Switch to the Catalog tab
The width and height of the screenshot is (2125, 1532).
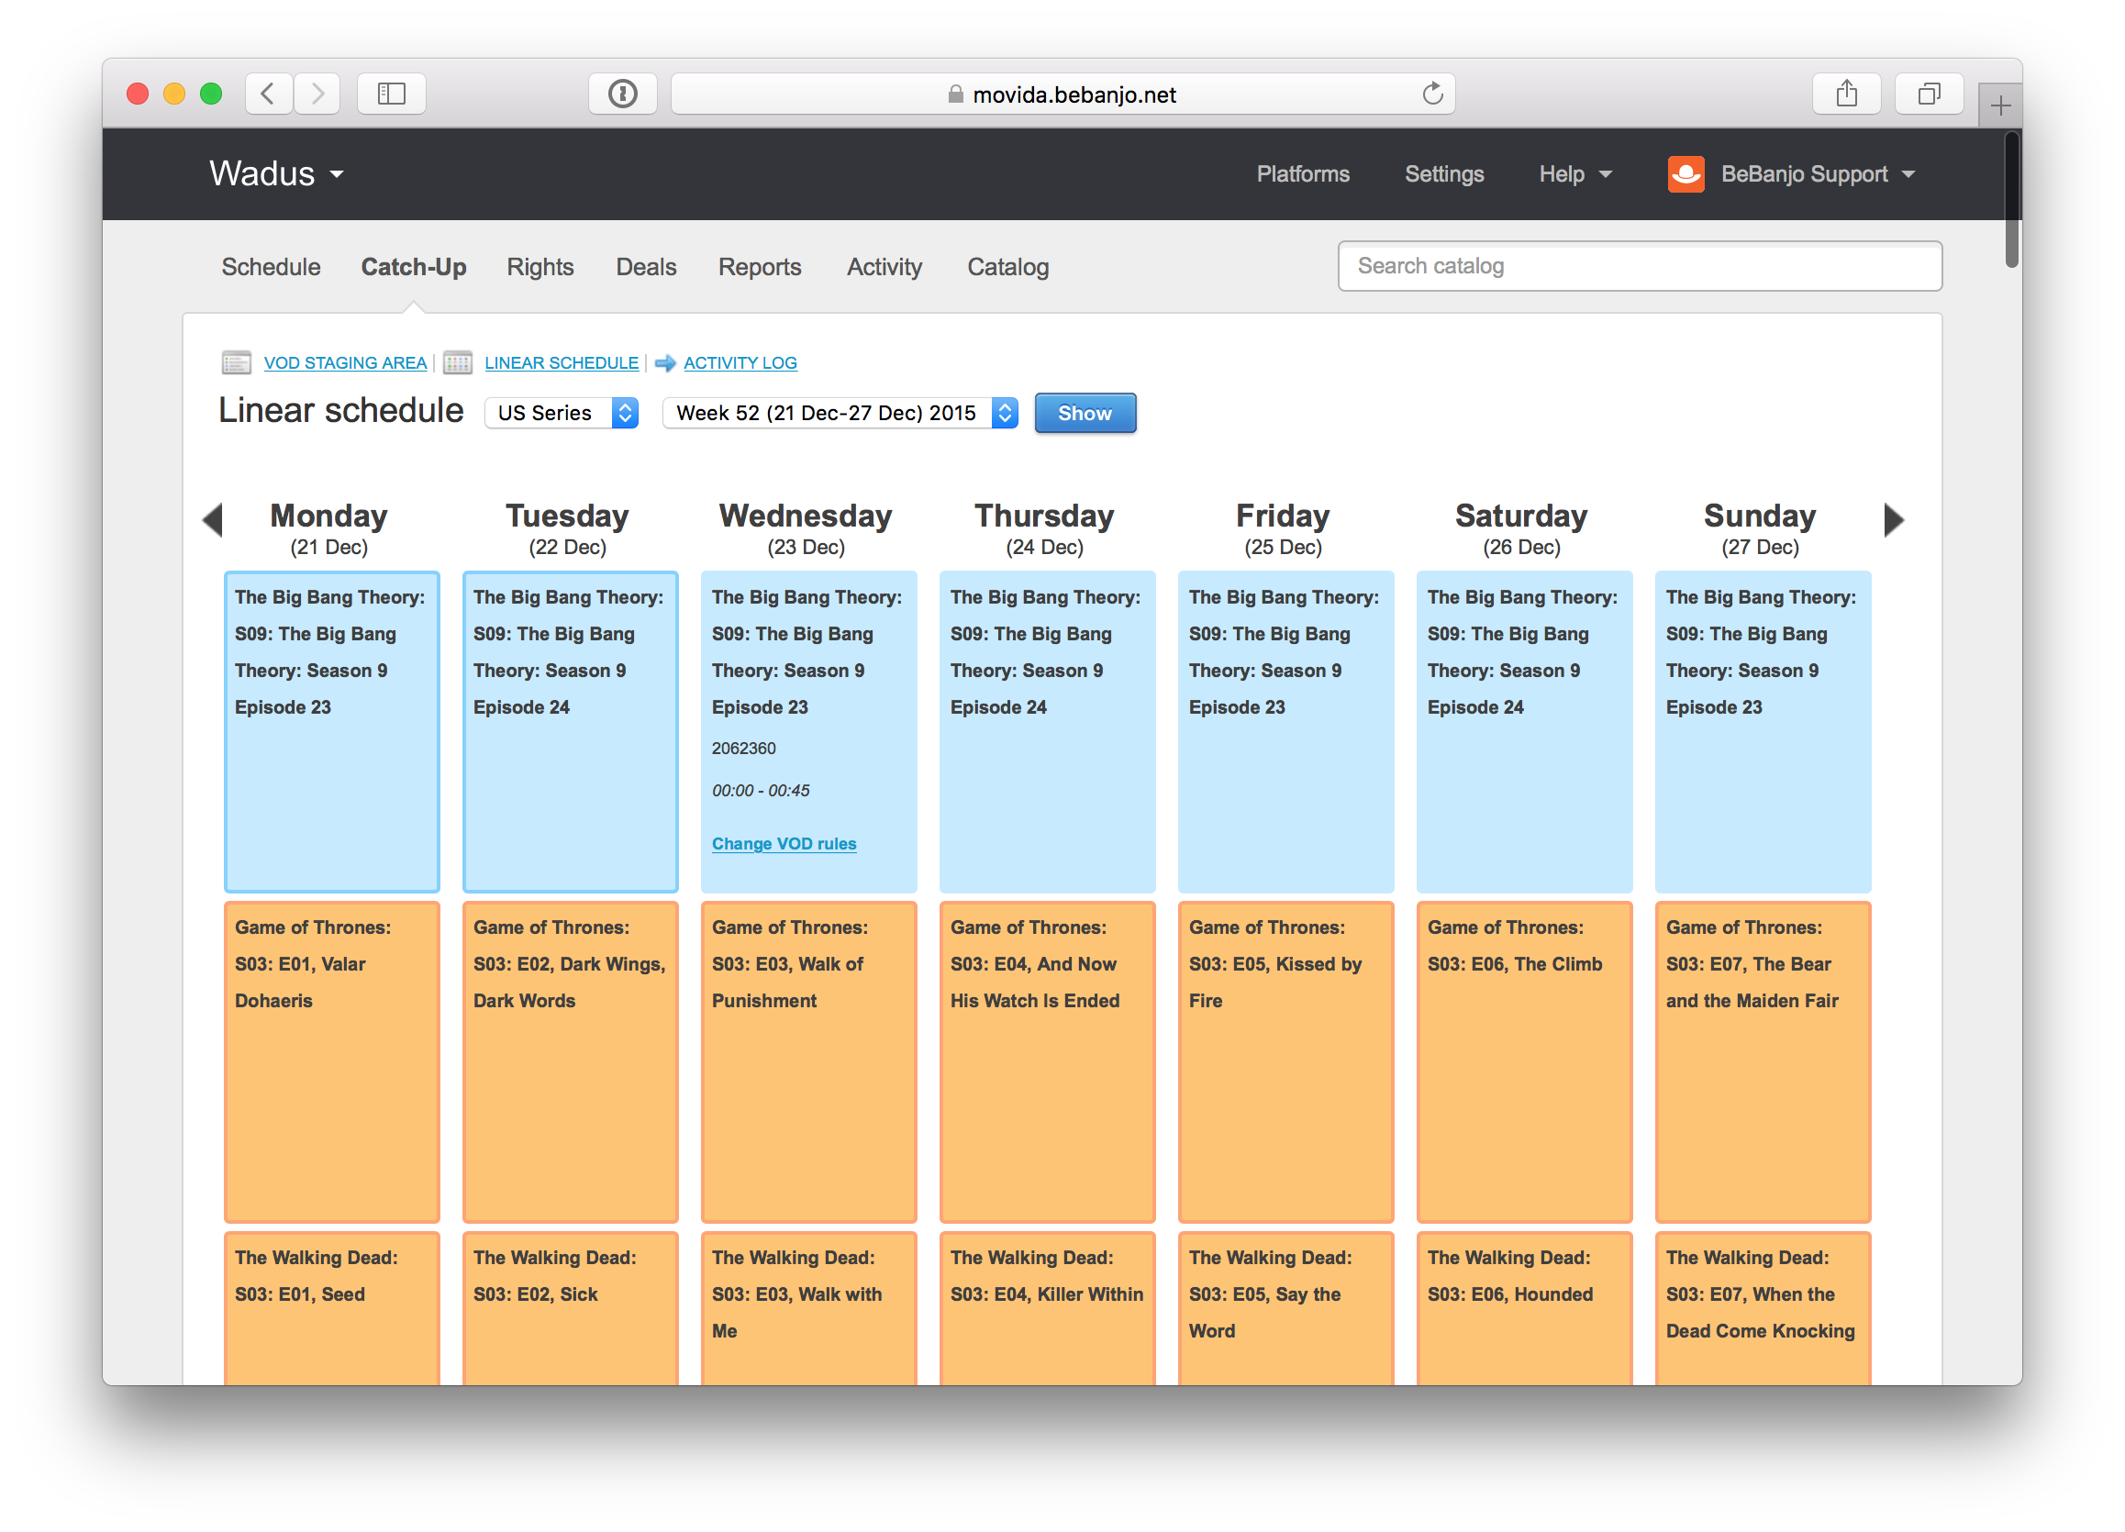click(x=1007, y=267)
